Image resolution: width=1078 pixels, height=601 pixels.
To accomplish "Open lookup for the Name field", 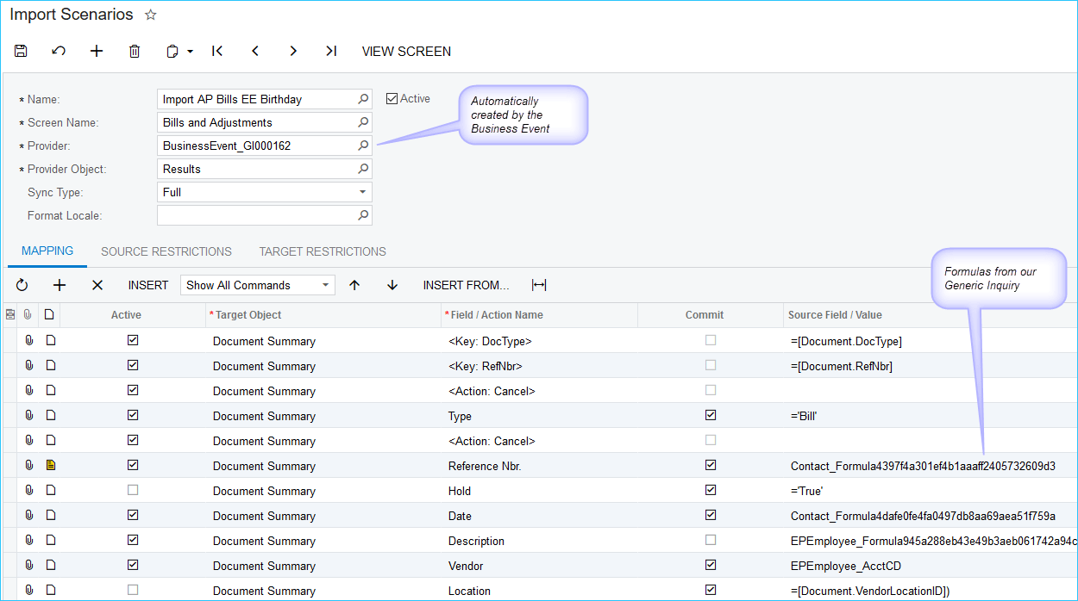I will [x=363, y=99].
